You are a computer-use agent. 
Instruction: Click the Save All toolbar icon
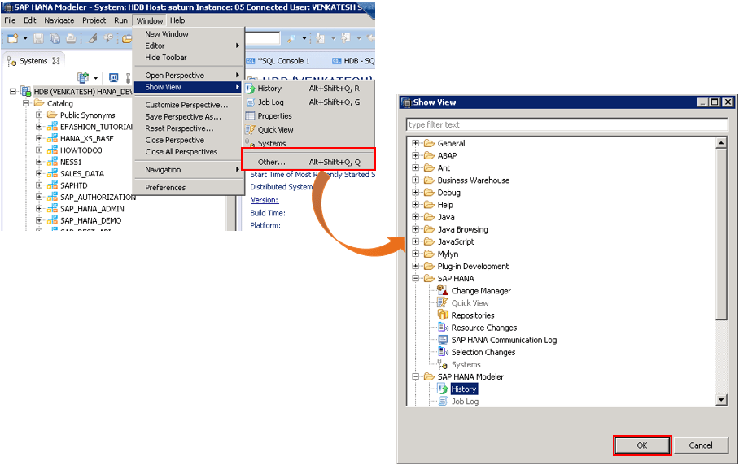(55, 38)
